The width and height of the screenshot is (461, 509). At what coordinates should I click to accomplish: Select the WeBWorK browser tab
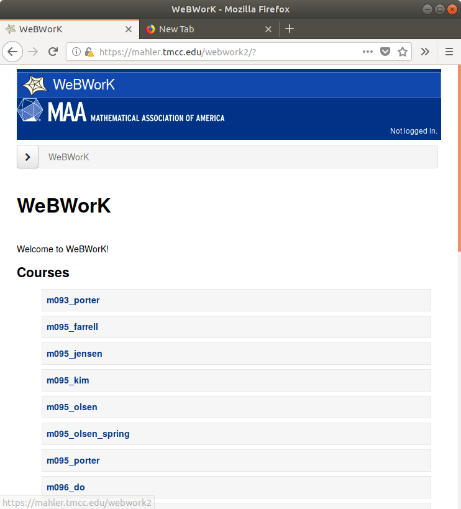click(70, 29)
